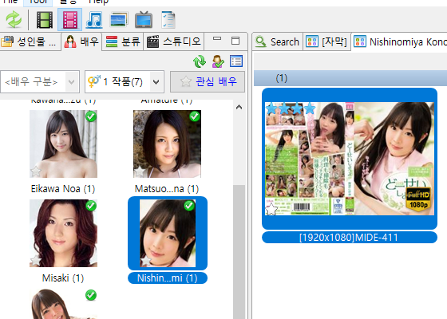Switch to the 성인물 tab
The image size is (447, 319).
30,41
